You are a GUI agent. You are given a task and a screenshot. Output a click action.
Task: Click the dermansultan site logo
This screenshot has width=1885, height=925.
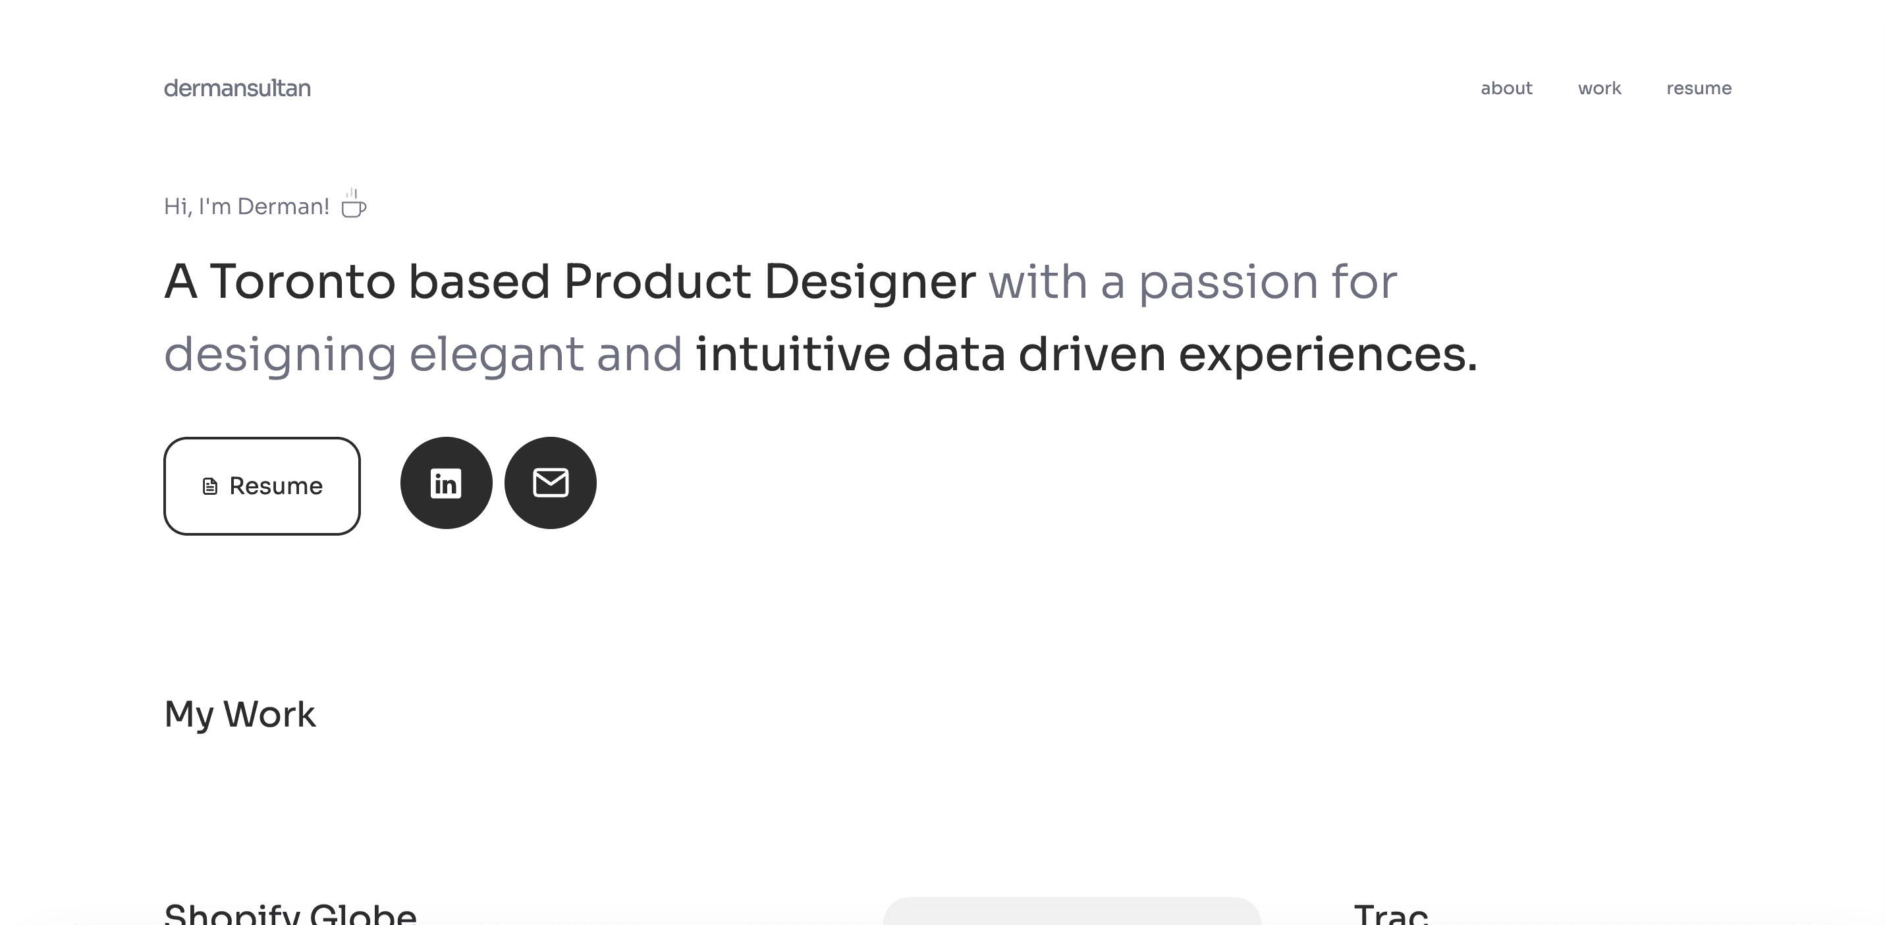click(x=237, y=88)
